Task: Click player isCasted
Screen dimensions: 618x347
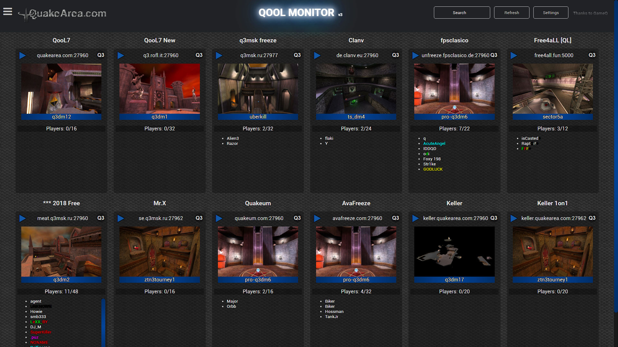Action: coord(530,138)
